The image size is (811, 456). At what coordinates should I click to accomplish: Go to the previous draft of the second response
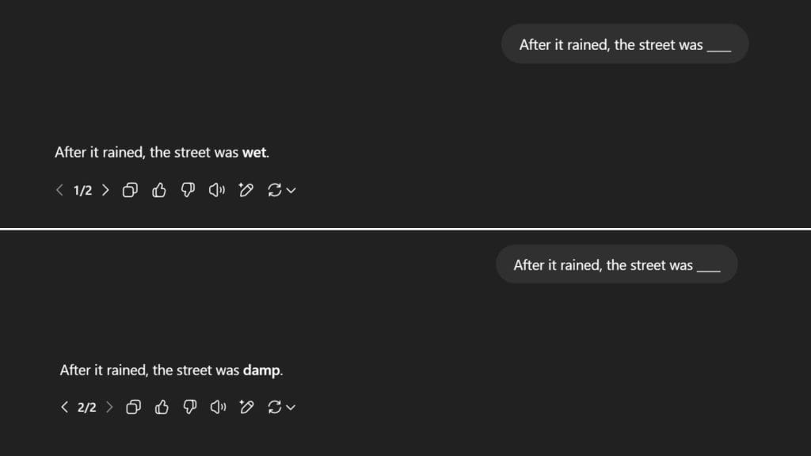coord(64,407)
